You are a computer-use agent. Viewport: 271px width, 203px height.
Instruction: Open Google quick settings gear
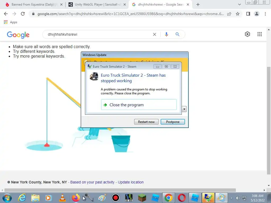[x=247, y=34]
